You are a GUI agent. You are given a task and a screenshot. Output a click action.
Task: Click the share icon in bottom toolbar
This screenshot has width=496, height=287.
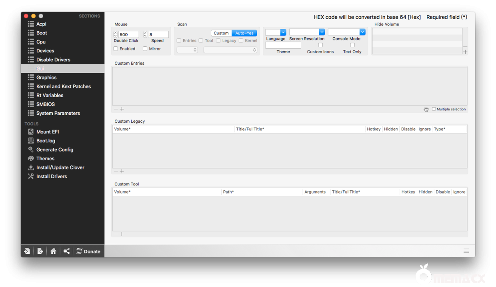point(66,251)
